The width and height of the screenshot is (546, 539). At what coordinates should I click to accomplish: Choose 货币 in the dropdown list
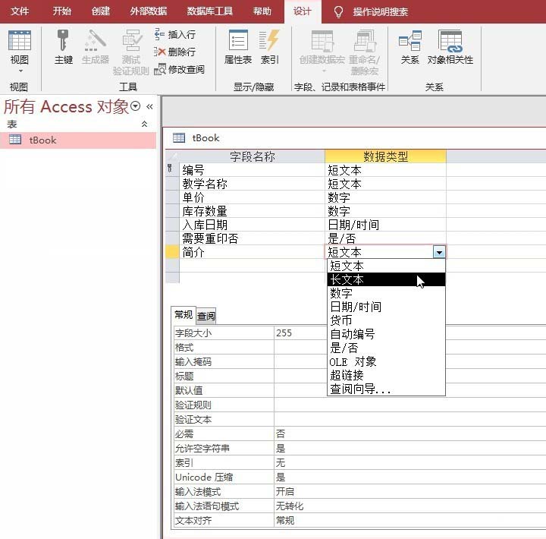[386, 320]
